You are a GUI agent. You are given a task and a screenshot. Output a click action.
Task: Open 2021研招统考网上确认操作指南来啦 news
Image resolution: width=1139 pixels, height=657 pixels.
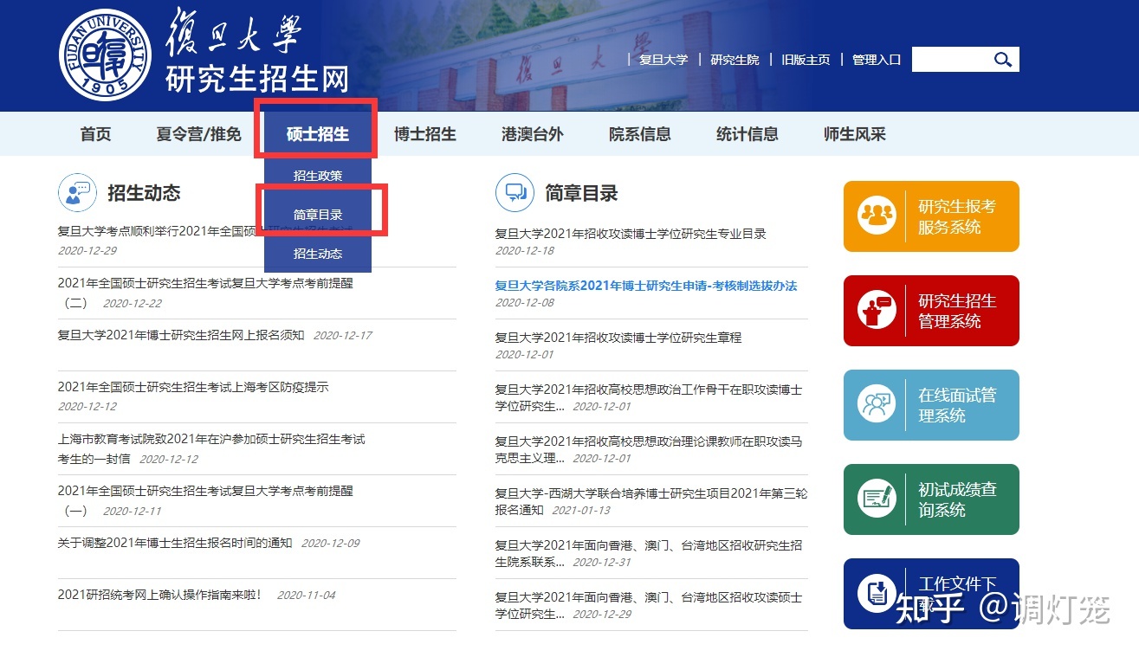coord(159,595)
